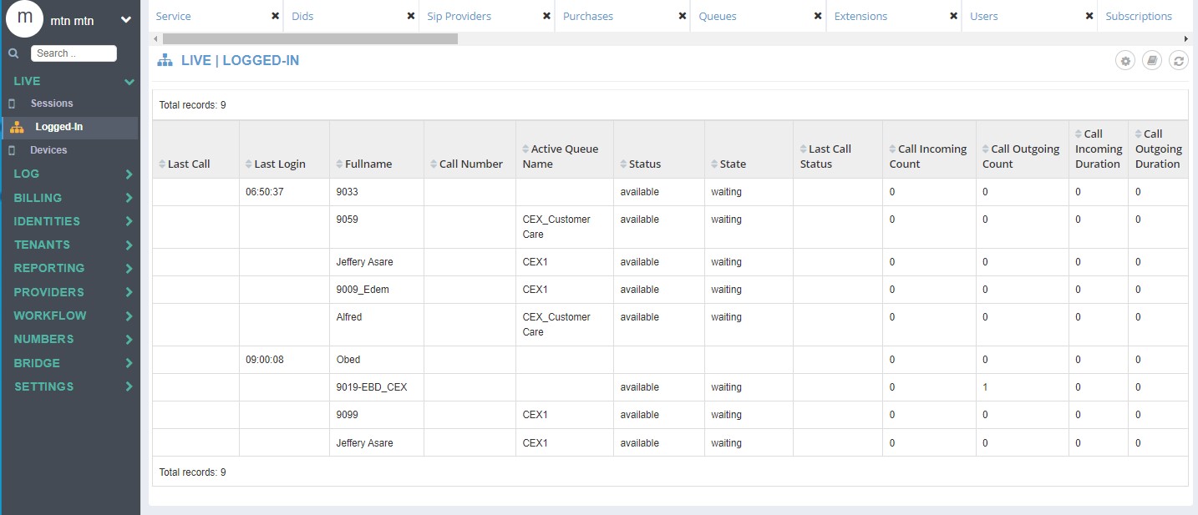Click the book icon next to the gear
This screenshot has width=1198, height=515.
[x=1152, y=60]
